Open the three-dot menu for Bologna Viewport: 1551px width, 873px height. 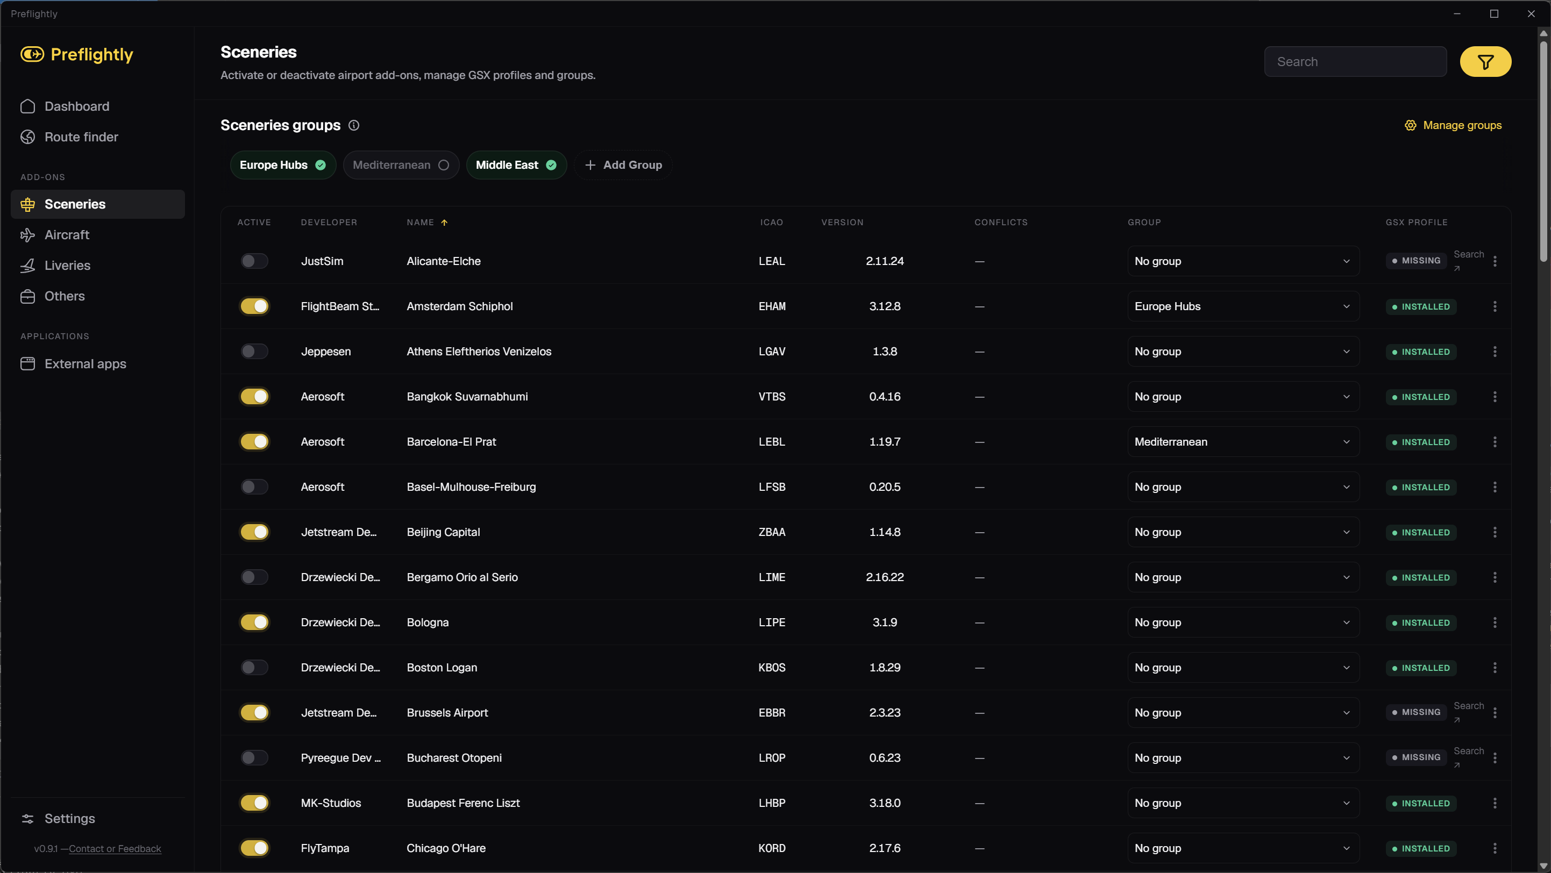(1495, 622)
